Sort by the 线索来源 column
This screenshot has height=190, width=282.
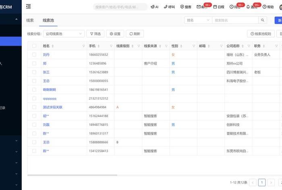pos(160,46)
